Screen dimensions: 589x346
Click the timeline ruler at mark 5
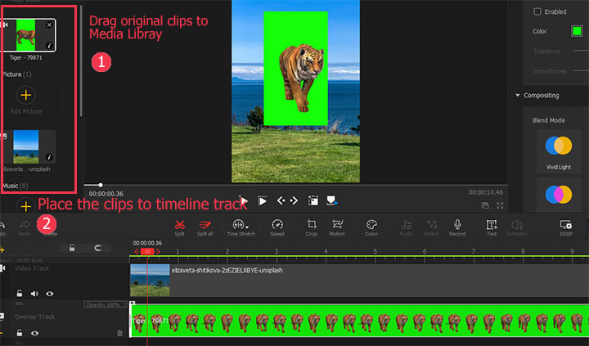375,252
